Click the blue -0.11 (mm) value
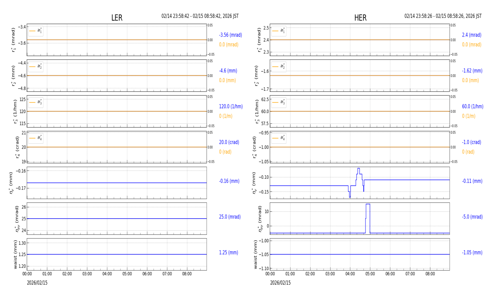 pos(472,181)
